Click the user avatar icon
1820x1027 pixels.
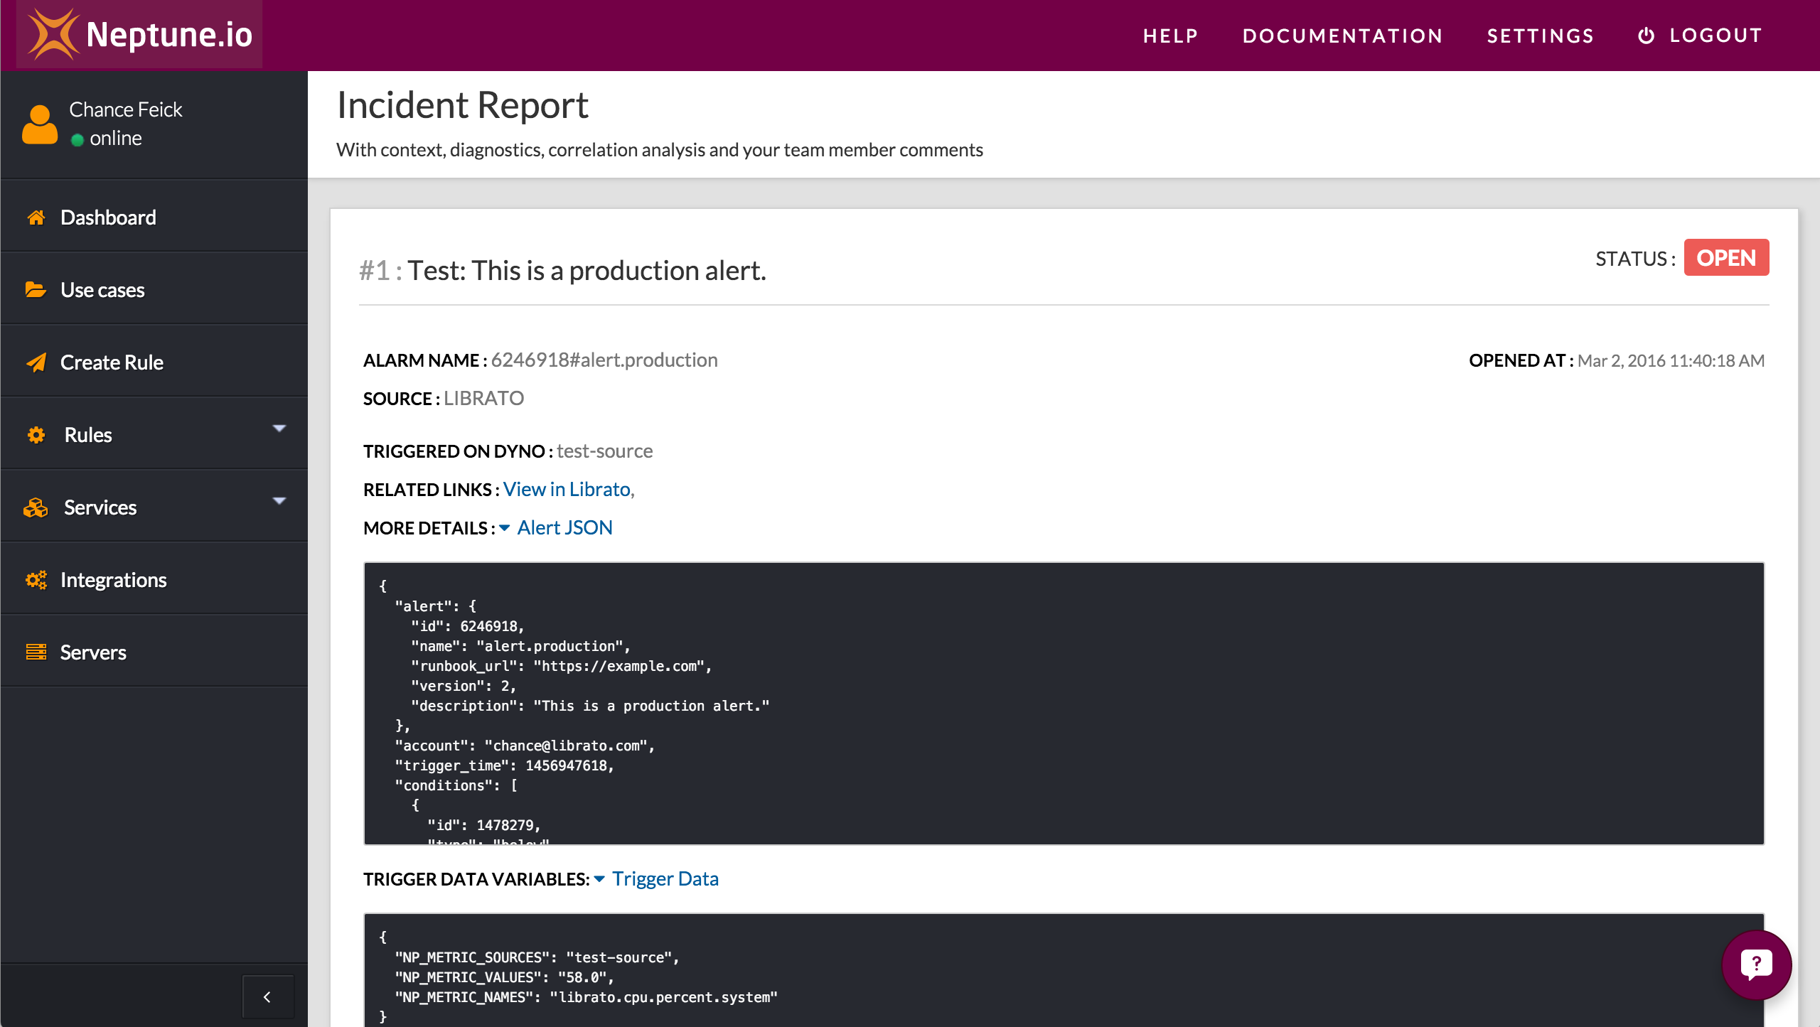[40, 124]
